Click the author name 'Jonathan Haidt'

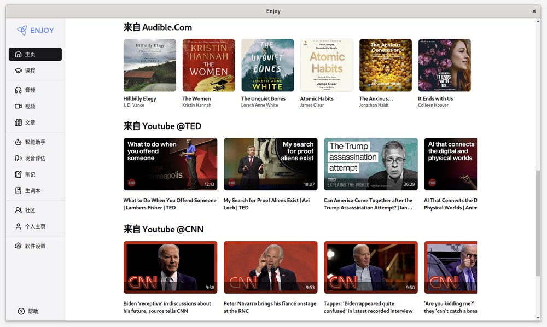pos(374,105)
